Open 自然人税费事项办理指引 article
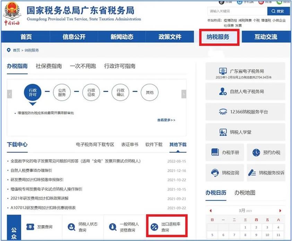 (x=31, y=170)
